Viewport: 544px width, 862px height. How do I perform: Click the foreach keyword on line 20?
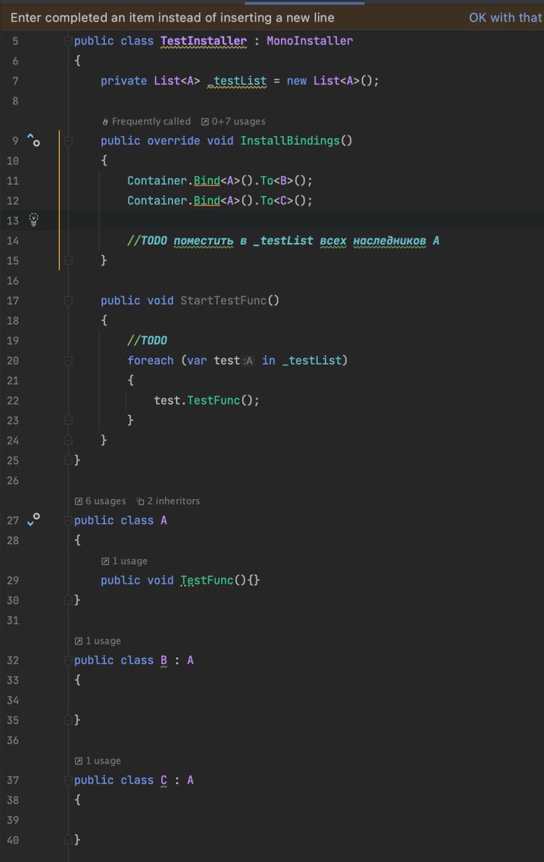pos(151,360)
